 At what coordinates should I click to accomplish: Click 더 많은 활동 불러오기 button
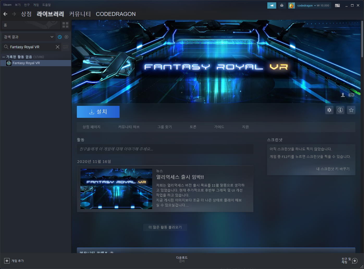coord(165,227)
